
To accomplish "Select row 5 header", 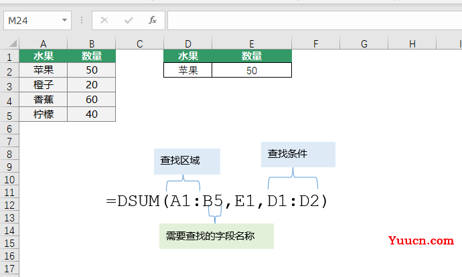I will (x=9, y=115).
